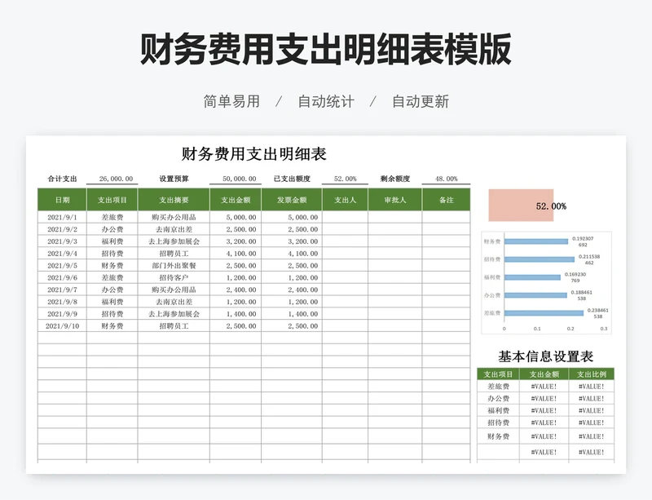
Task: Select the 自动统计 subtitle text
Action: (326, 102)
